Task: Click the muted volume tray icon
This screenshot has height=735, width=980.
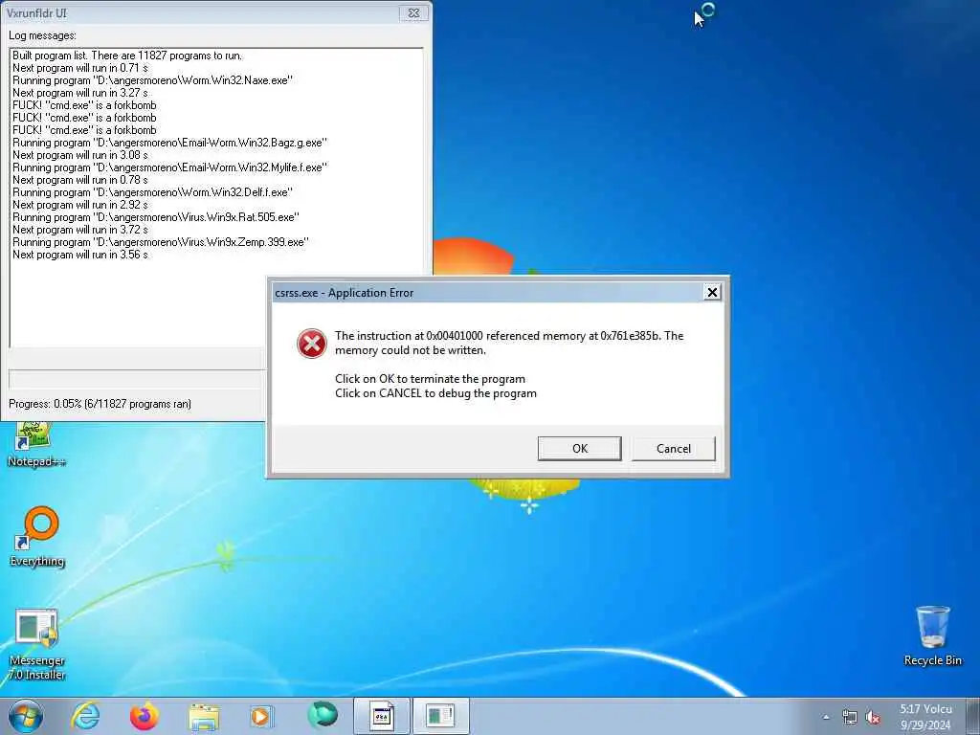Action: click(x=873, y=717)
